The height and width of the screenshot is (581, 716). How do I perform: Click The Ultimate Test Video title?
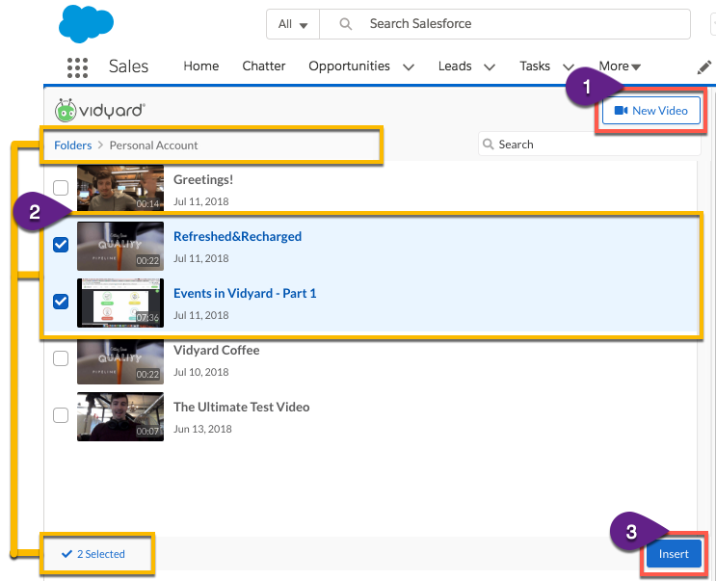tap(242, 407)
